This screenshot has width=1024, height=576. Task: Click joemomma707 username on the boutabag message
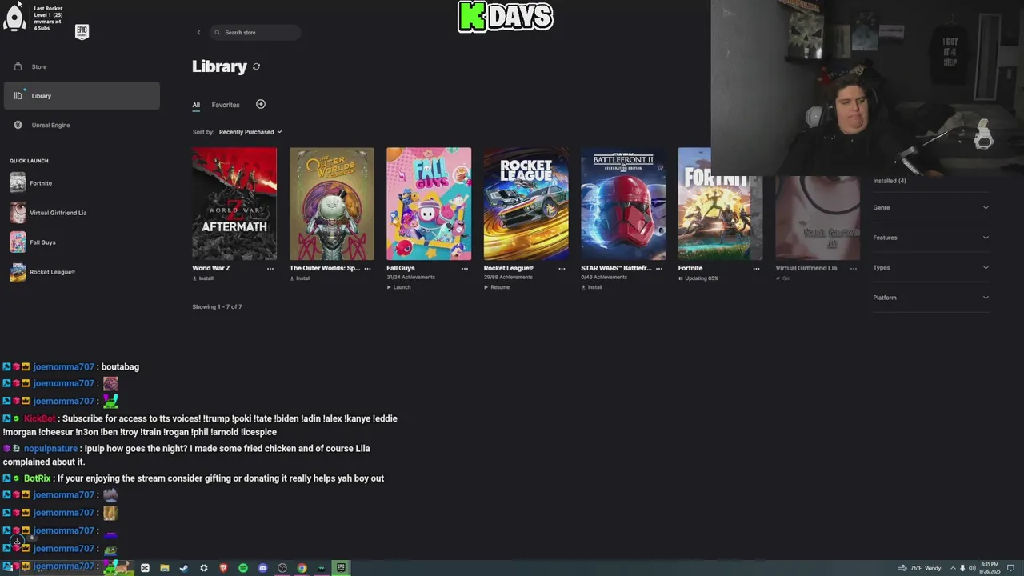63,367
